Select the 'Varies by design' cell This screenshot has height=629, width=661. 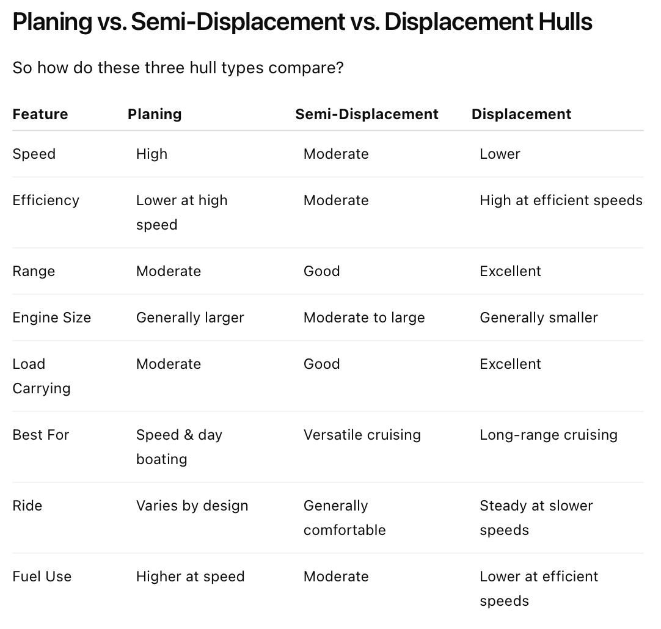click(192, 506)
